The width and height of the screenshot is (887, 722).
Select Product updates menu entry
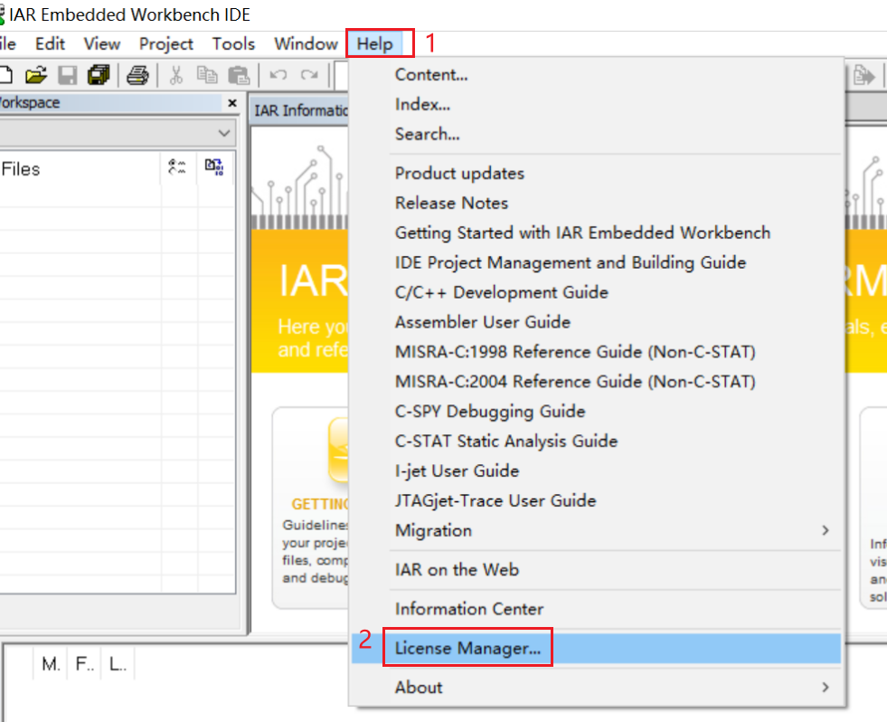click(596, 174)
